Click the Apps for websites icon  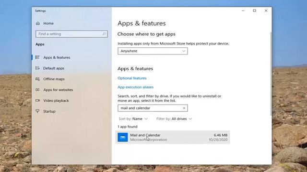[x=37, y=90]
